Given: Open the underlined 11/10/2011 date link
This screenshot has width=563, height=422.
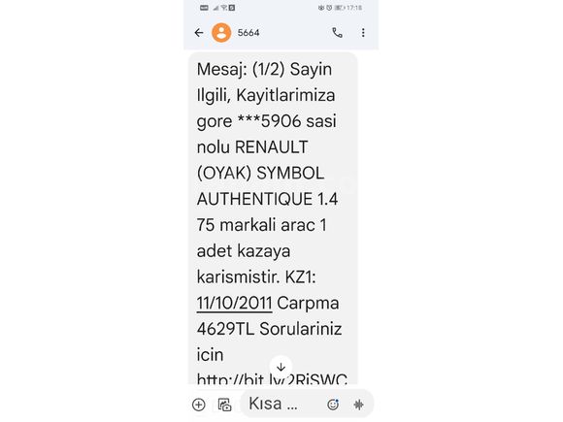Looking at the screenshot, I should click(234, 304).
